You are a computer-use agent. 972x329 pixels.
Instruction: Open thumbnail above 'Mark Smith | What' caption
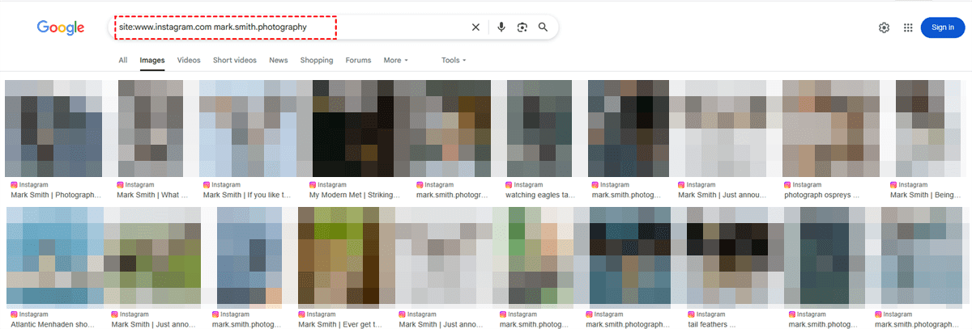(x=152, y=129)
